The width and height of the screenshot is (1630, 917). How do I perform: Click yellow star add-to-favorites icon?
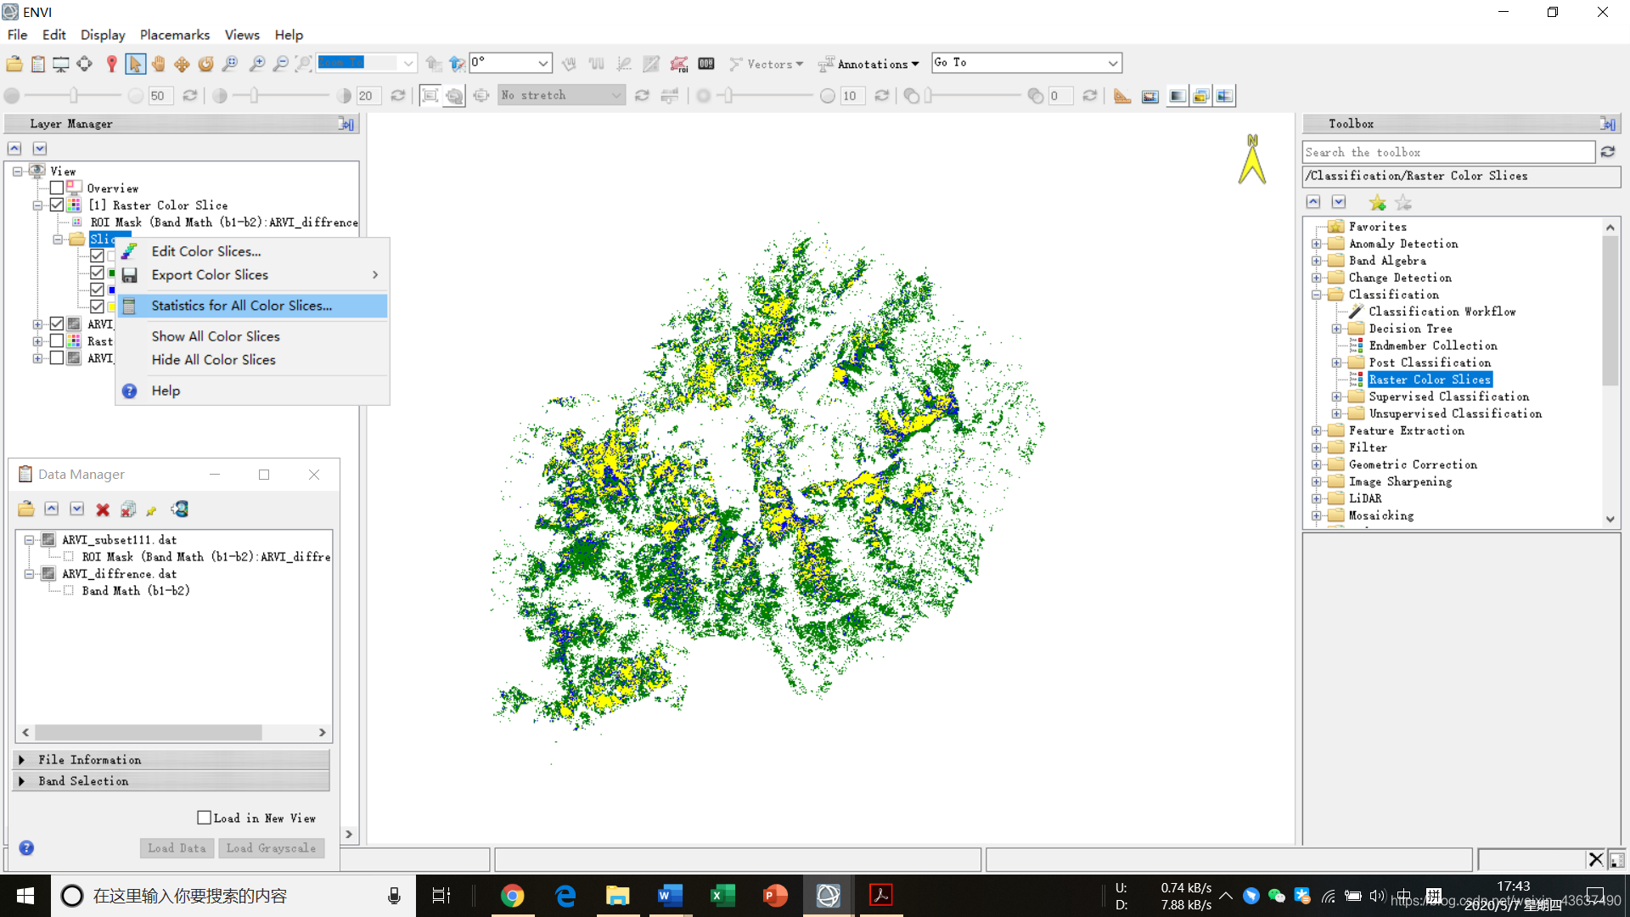pos(1377,202)
